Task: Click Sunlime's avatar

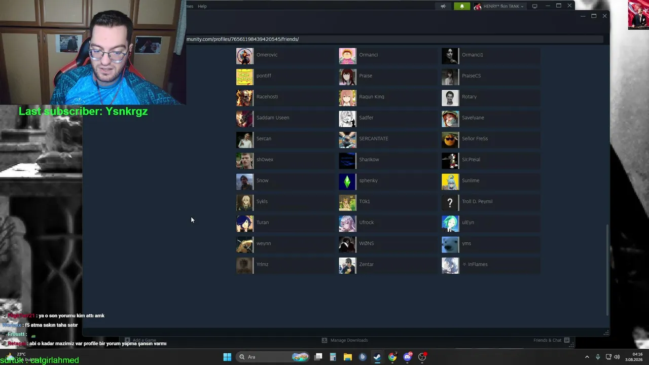Action: pyautogui.click(x=450, y=181)
